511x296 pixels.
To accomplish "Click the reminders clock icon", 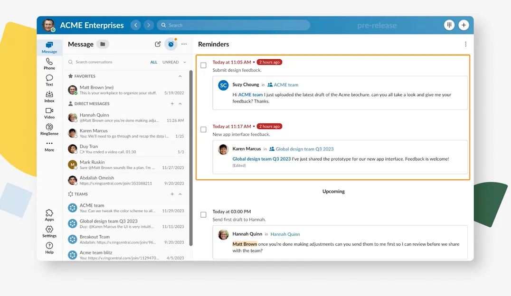I will tap(171, 44).
